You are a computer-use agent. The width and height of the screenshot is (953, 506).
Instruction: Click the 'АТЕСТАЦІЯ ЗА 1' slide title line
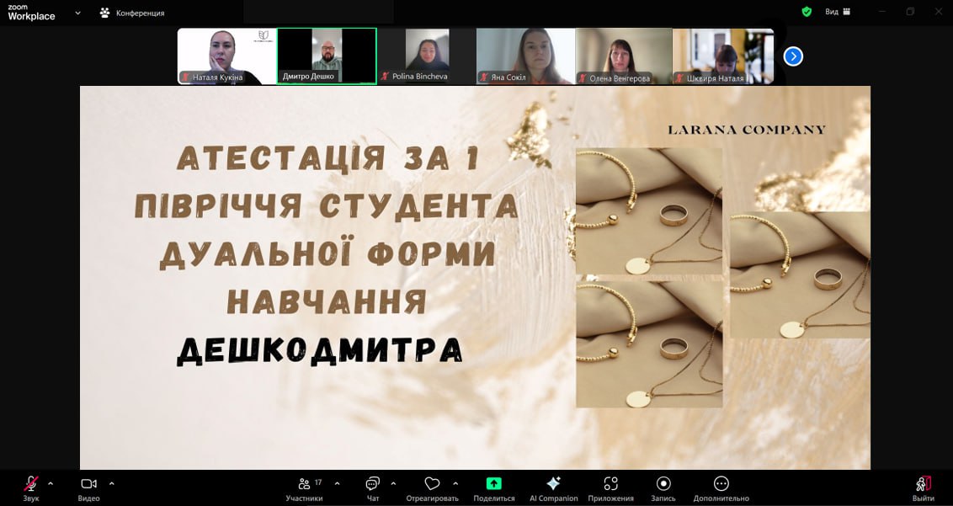328,158
